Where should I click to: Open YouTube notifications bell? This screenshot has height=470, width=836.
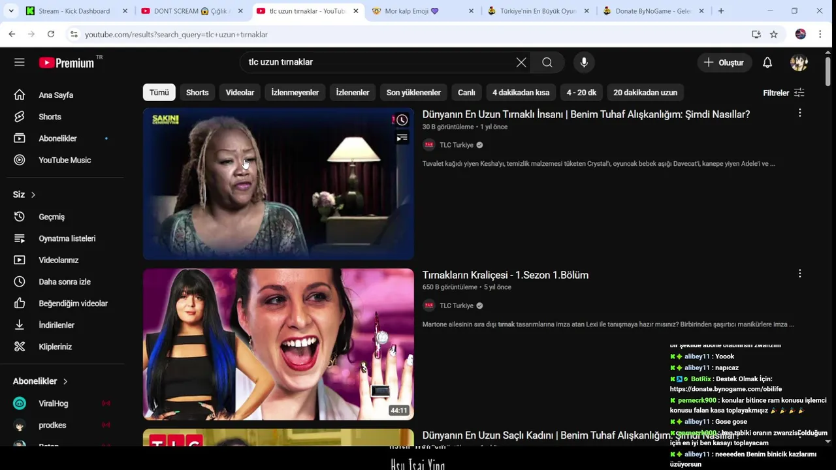coord(767,62)
